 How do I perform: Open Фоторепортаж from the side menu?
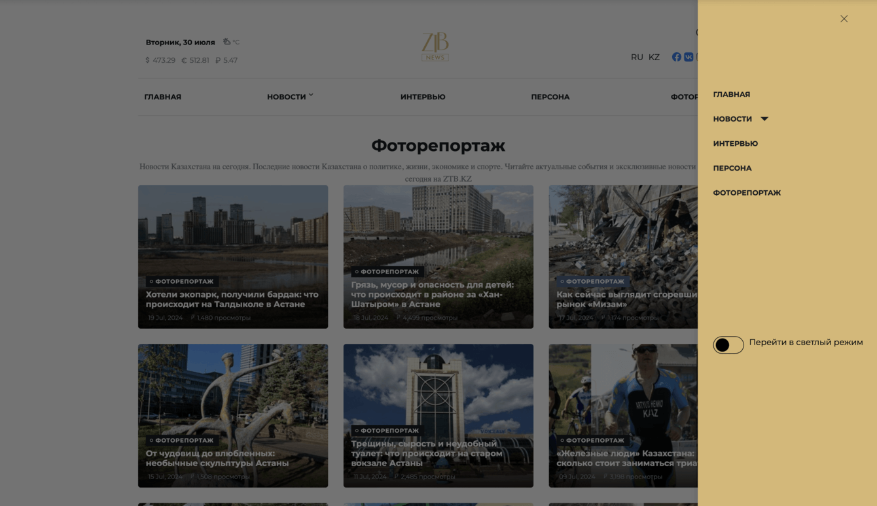747,193
